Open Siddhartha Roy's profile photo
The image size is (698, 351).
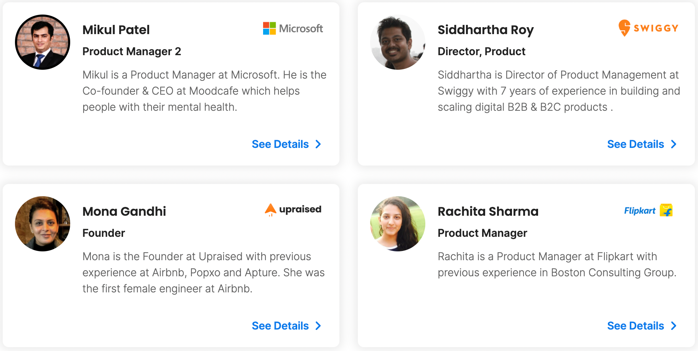click(x=398, y=42)
